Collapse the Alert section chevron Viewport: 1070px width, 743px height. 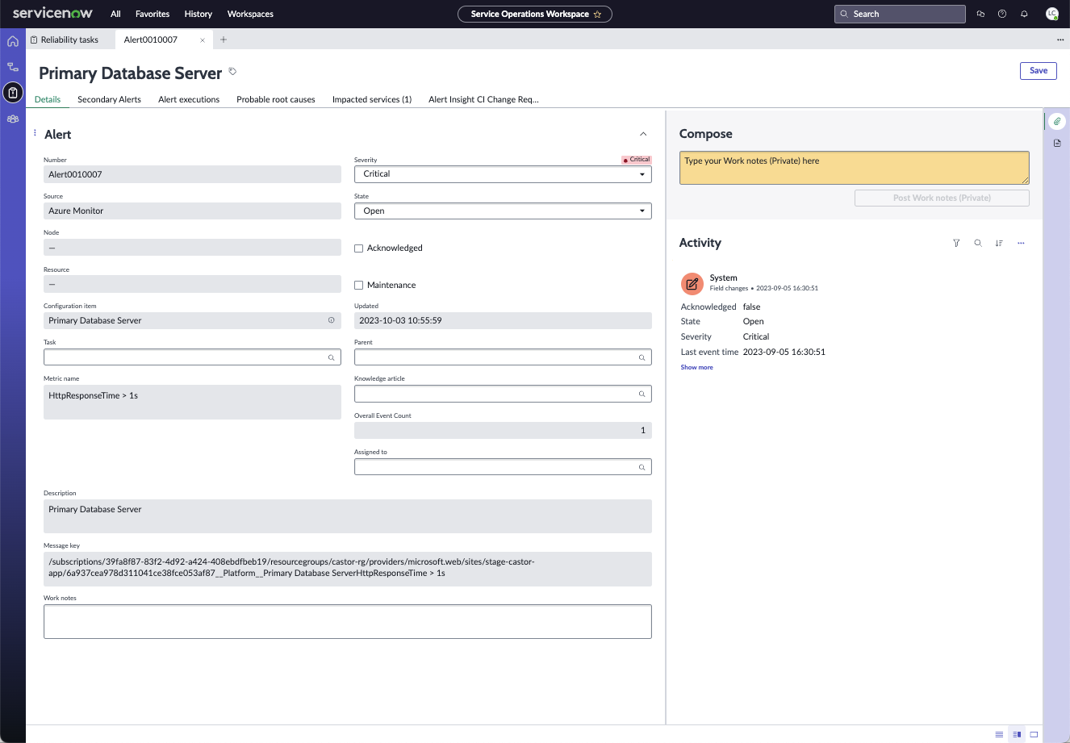tap(643, 134)
